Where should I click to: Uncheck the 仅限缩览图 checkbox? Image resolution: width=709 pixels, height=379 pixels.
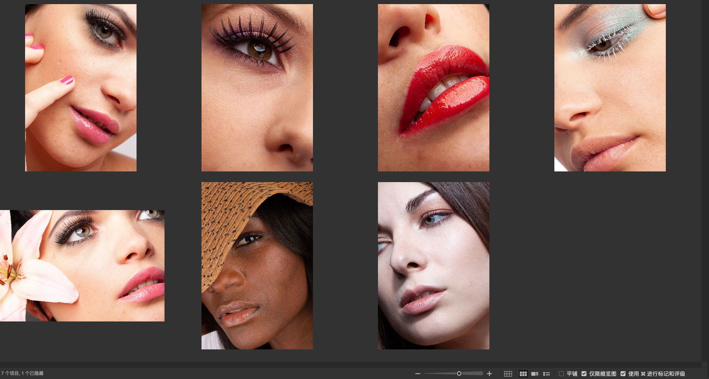point(584,374)
